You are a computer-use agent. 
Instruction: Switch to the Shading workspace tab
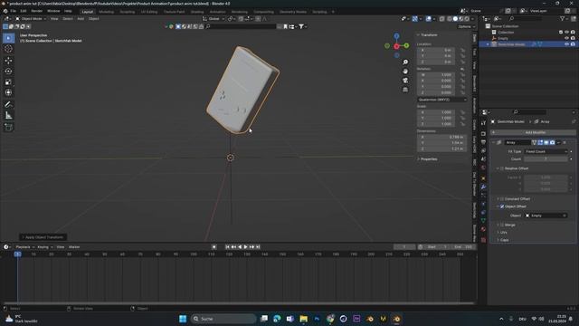(x=197, y=12)
